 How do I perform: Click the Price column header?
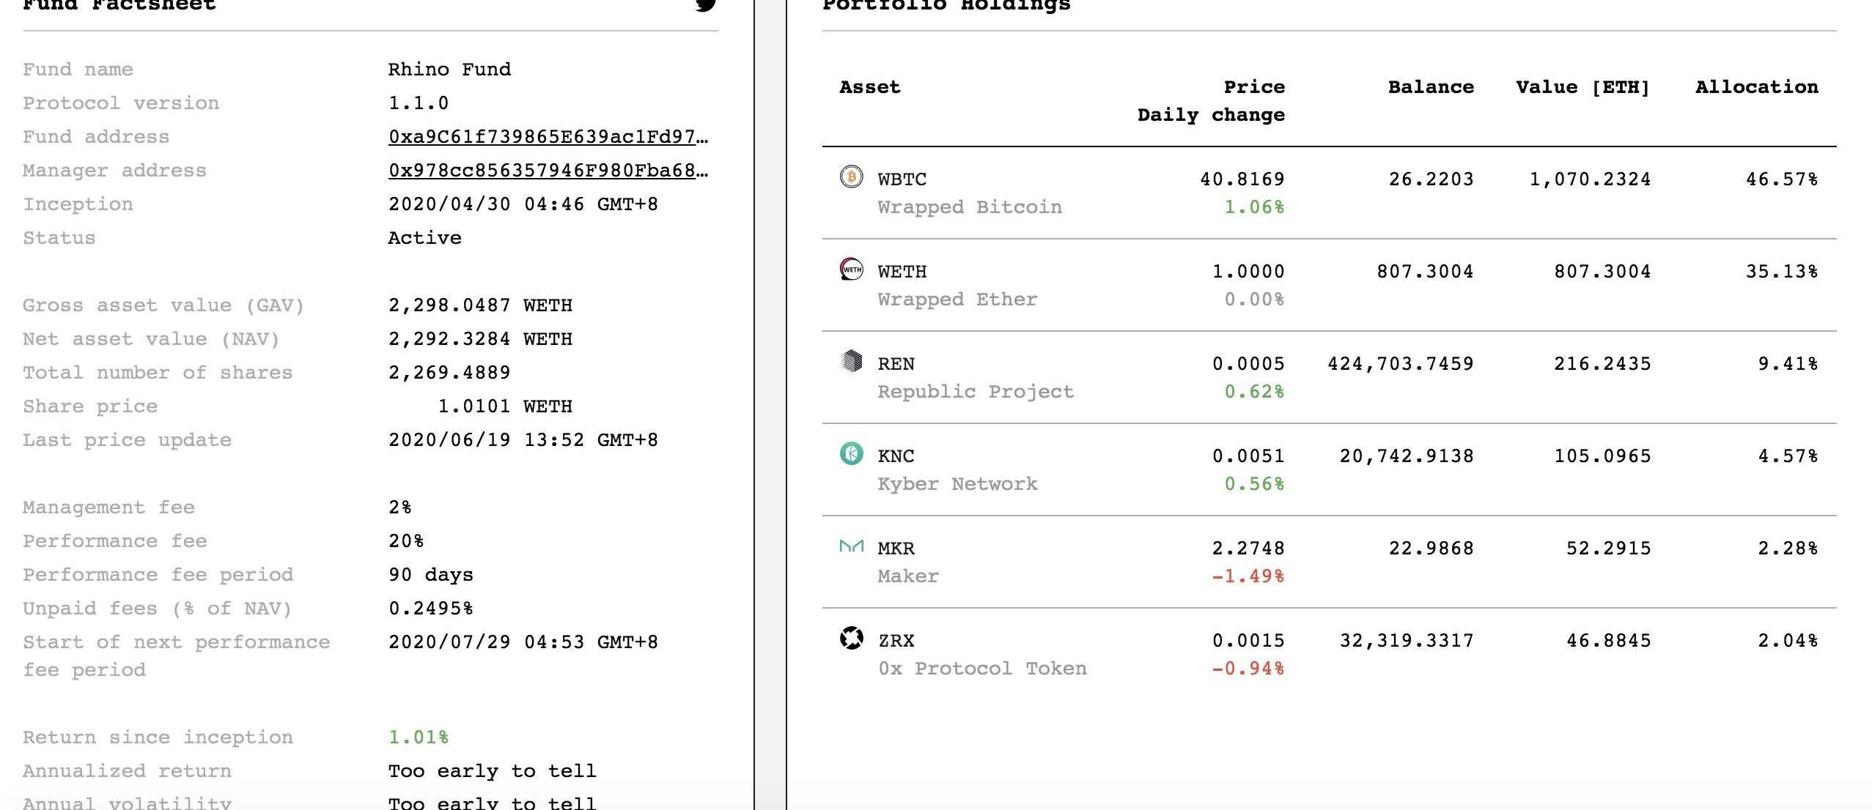(x=1253, y=87)
